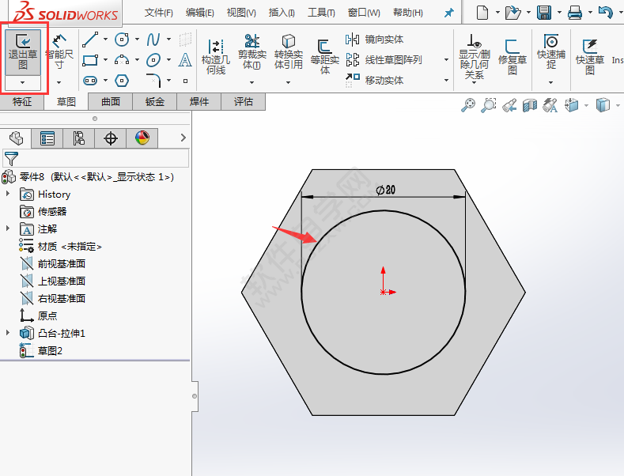Image resolution: width=624 pixels, height=476 pixels.
Task: Click Zoom to Fit icon
Action: [468, 105]
